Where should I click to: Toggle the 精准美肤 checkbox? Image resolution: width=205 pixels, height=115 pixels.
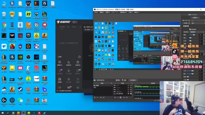[x=190, y=29]
